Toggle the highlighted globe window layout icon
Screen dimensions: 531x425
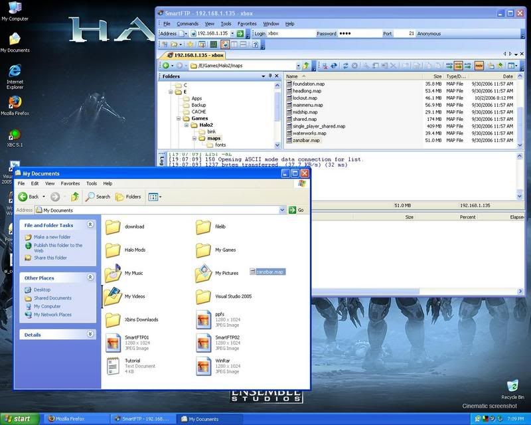[x=225, y=44]
